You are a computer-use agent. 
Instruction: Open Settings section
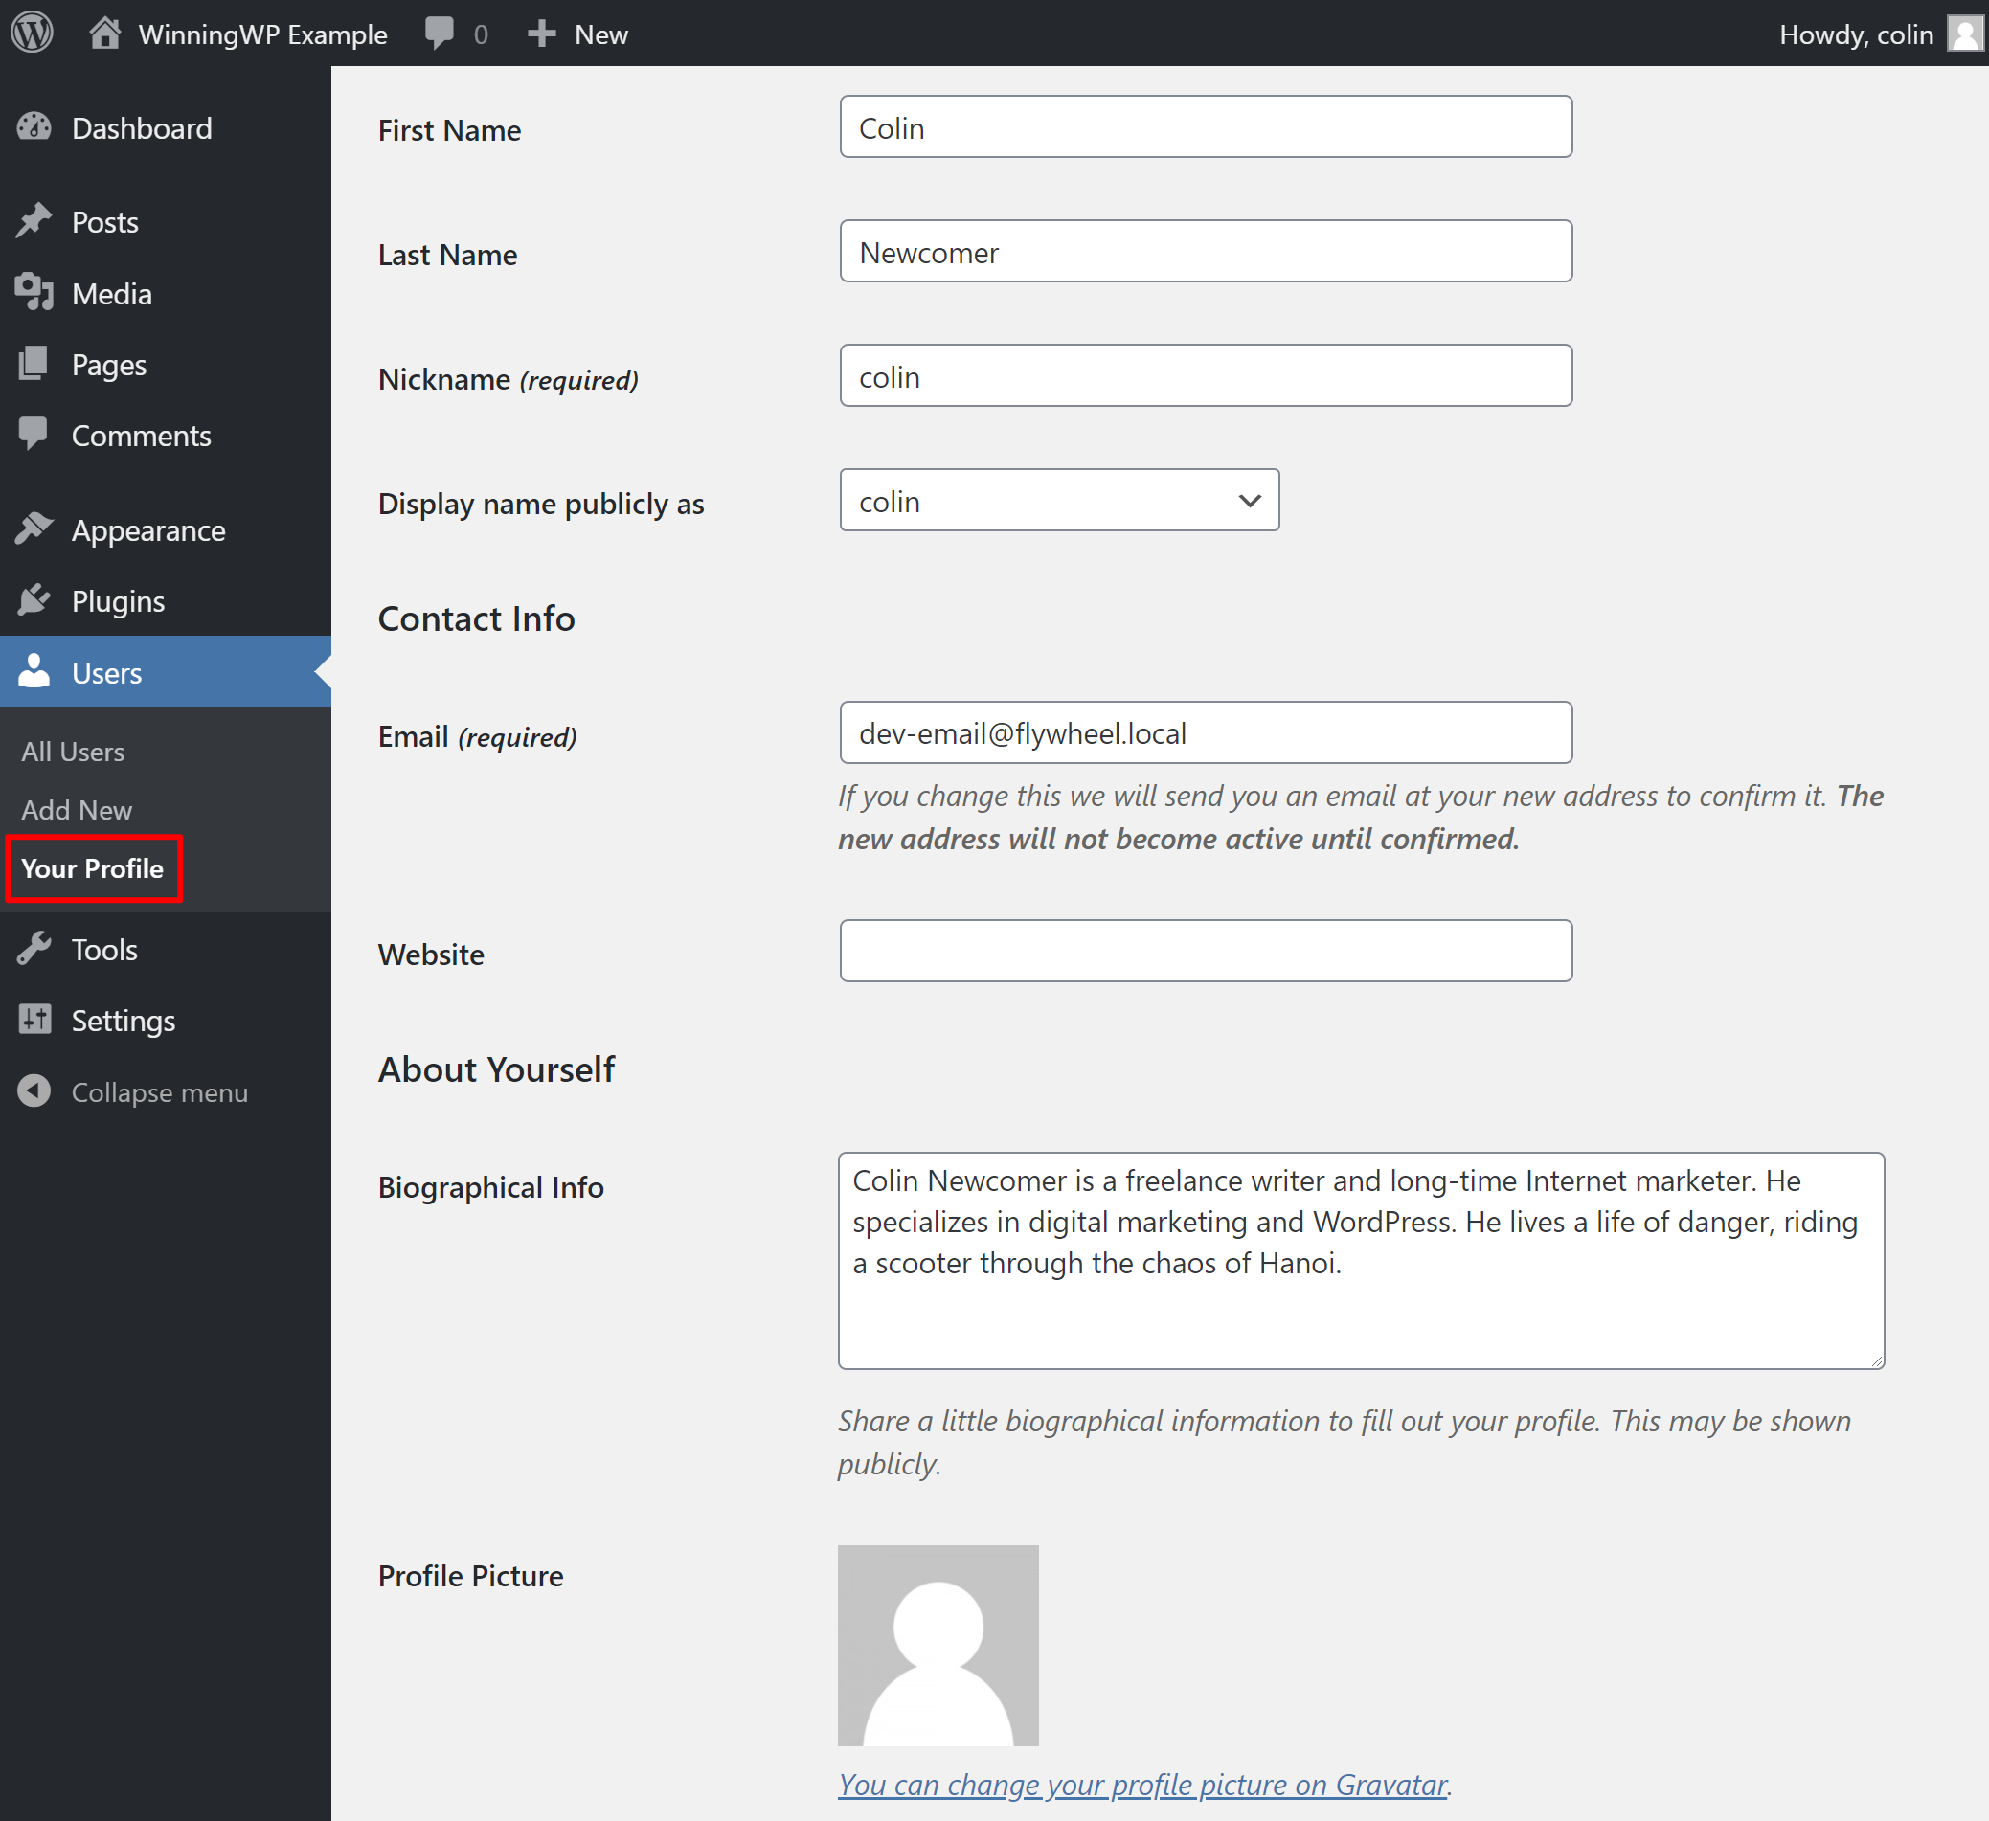point(122,1021)
